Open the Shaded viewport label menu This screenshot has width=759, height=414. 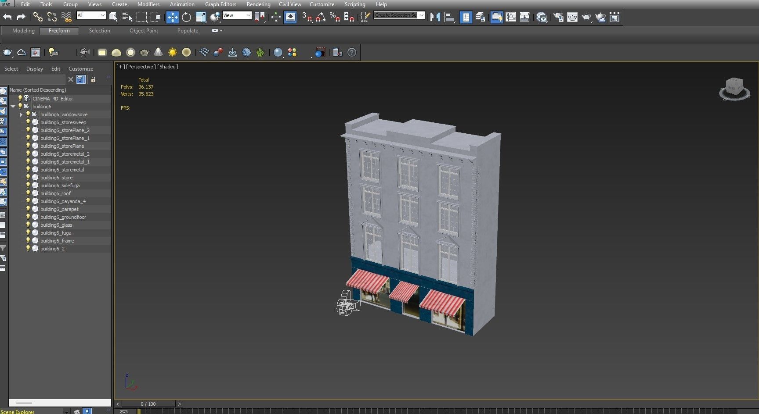168,67
